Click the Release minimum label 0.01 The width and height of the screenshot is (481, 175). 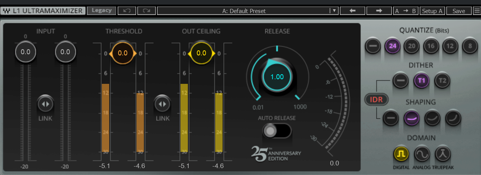tap(258, 107)
